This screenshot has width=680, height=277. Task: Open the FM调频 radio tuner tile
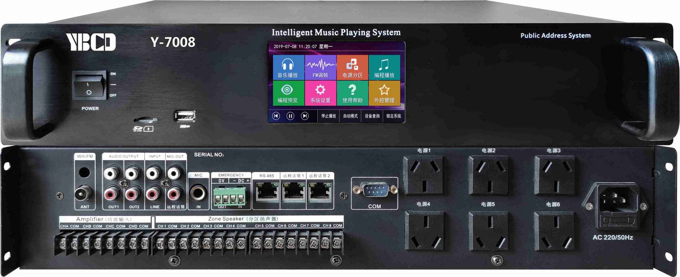(321, 67)
